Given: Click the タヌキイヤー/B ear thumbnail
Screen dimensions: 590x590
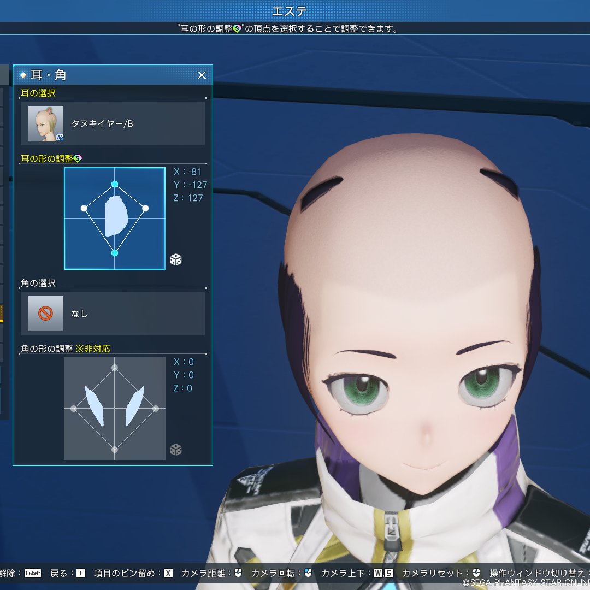Looking at the screenshot, I should click(46, 123).
